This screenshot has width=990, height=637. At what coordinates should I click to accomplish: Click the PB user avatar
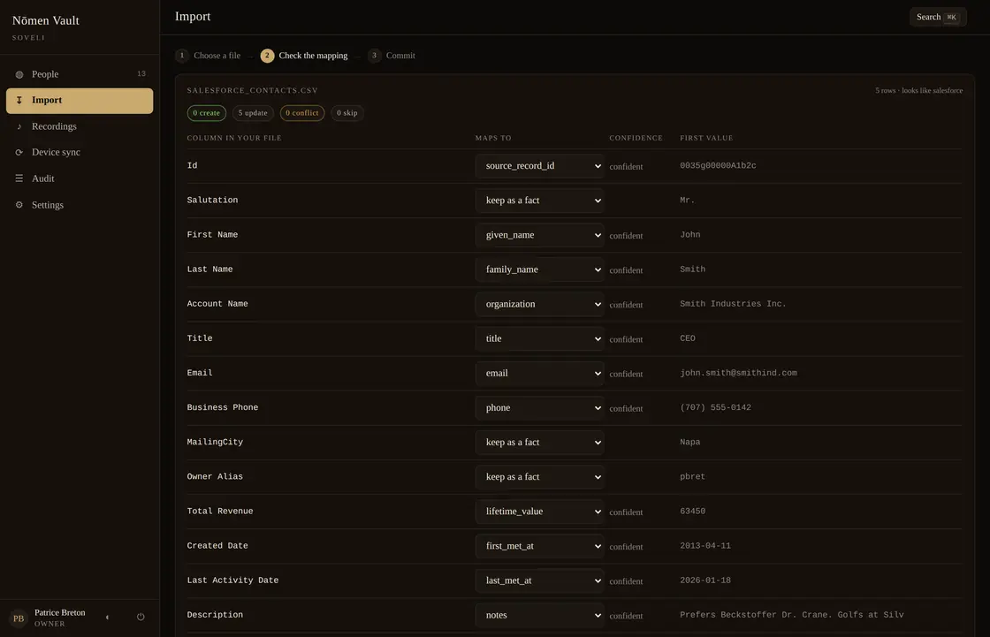(x=19, y=618)
